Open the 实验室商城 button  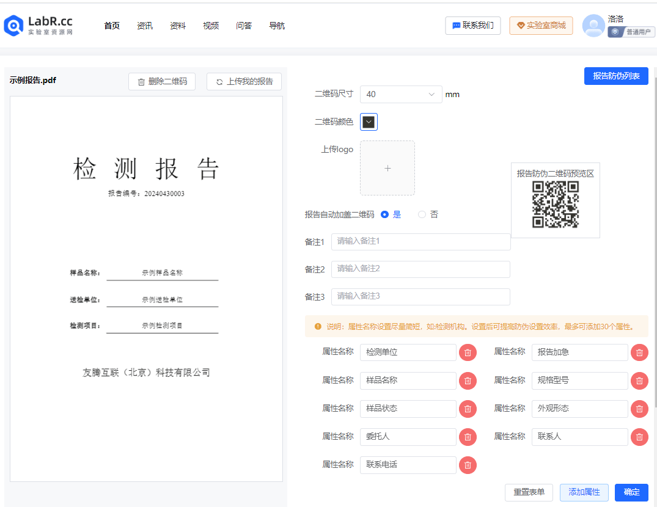(x=541, y=26)
